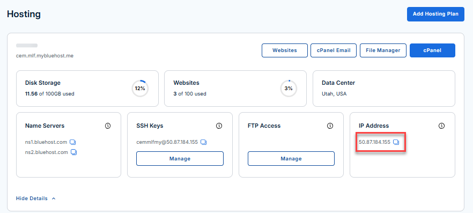Click the ns1.bluehost.com text
The height and width of the screenshot is (213, 473).
pos(47,142)
